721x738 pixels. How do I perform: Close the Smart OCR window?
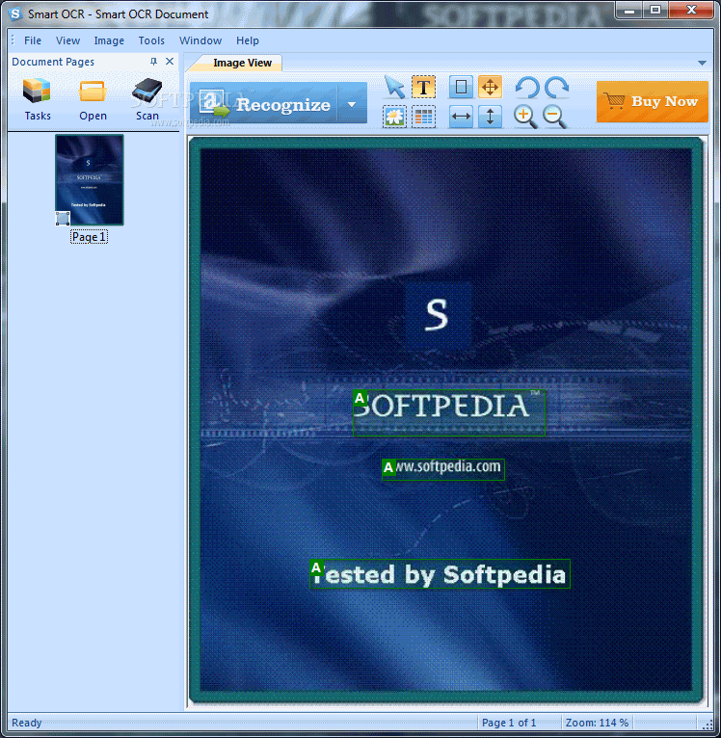[x=691, y=11]
